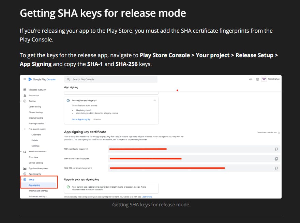Click the Setup gear icon in sidebar
300x223 pixels.
[25, 179]
